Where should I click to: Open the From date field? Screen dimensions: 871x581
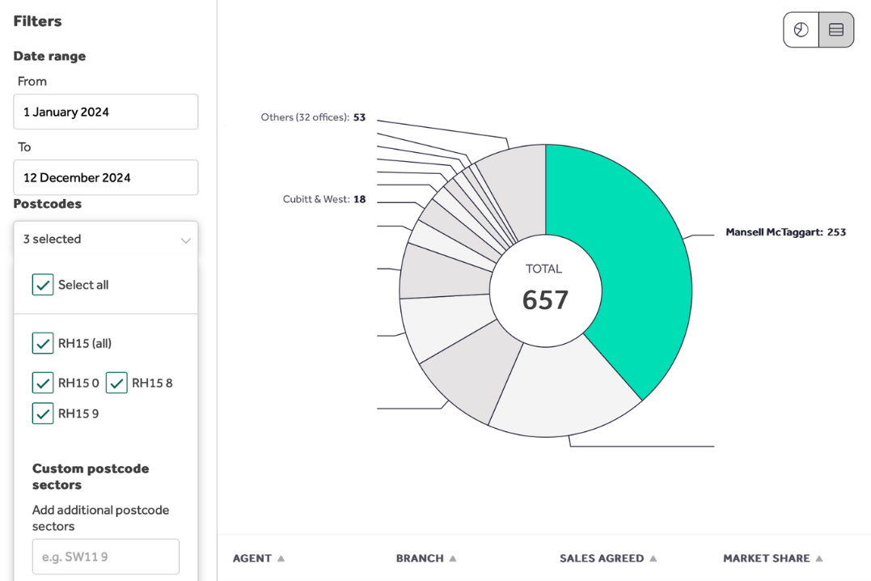click(x=106, y=112)
